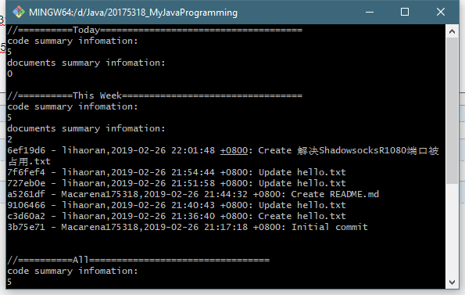This screenshot has height=295, width=465.
Task: Click 'code summary infomation:' under This Week
Action: pos(73,106)
